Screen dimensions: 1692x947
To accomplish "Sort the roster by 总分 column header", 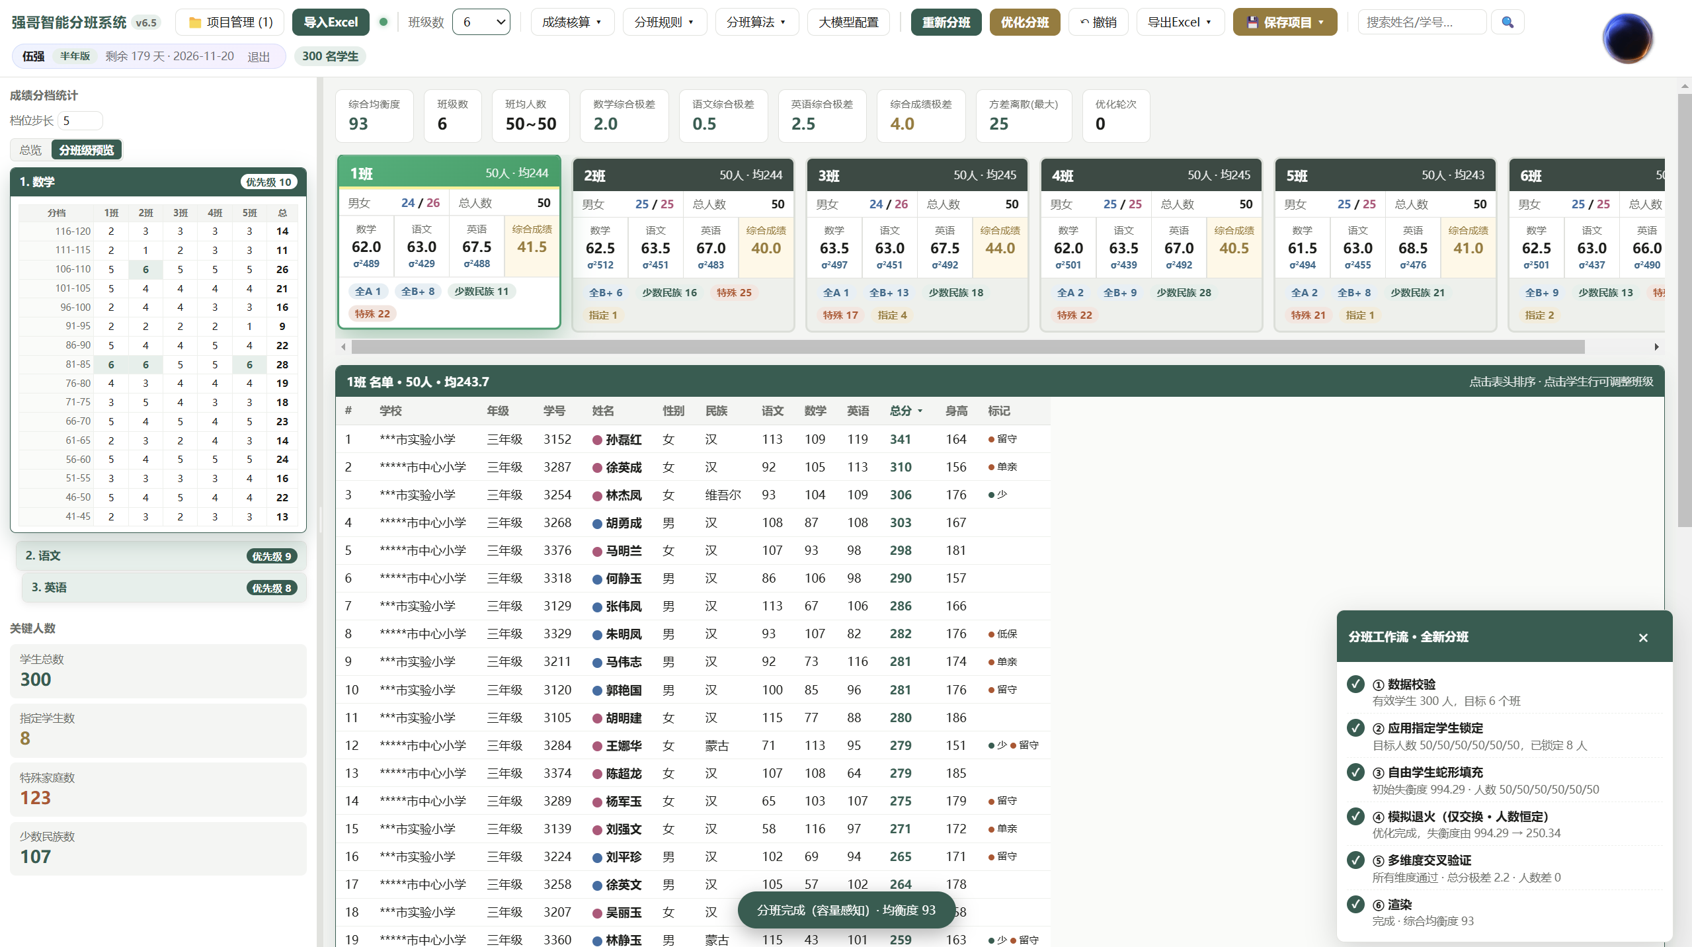I will (x=905, y=411).
